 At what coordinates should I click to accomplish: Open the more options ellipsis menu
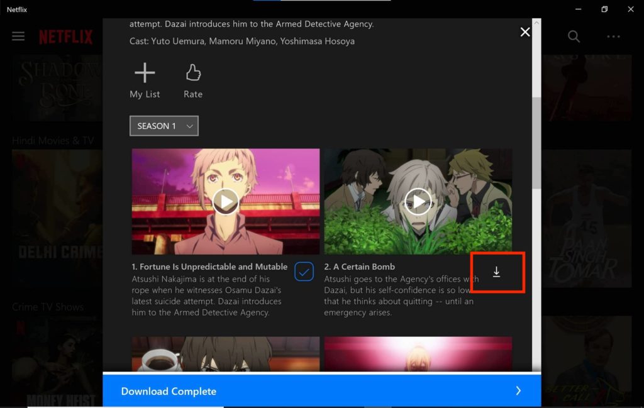pyautogui.click(x=613, y=36)
